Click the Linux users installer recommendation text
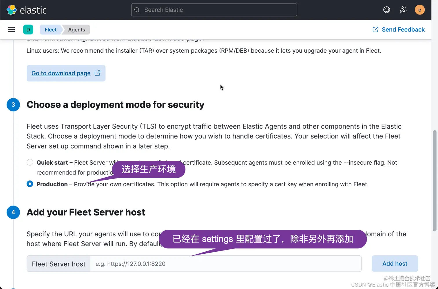The height and width of the screenshot is (289, 438). coord(204,51)
